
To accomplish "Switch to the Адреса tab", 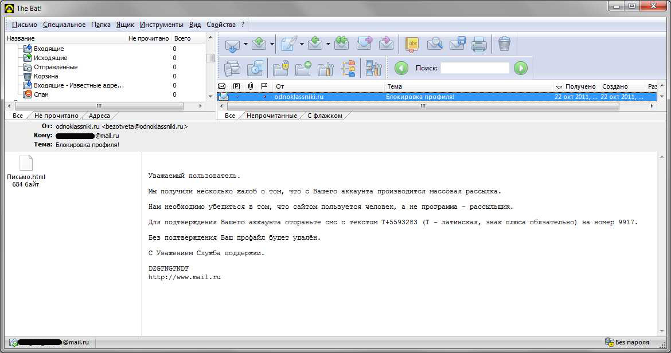I will coord(99,116).
